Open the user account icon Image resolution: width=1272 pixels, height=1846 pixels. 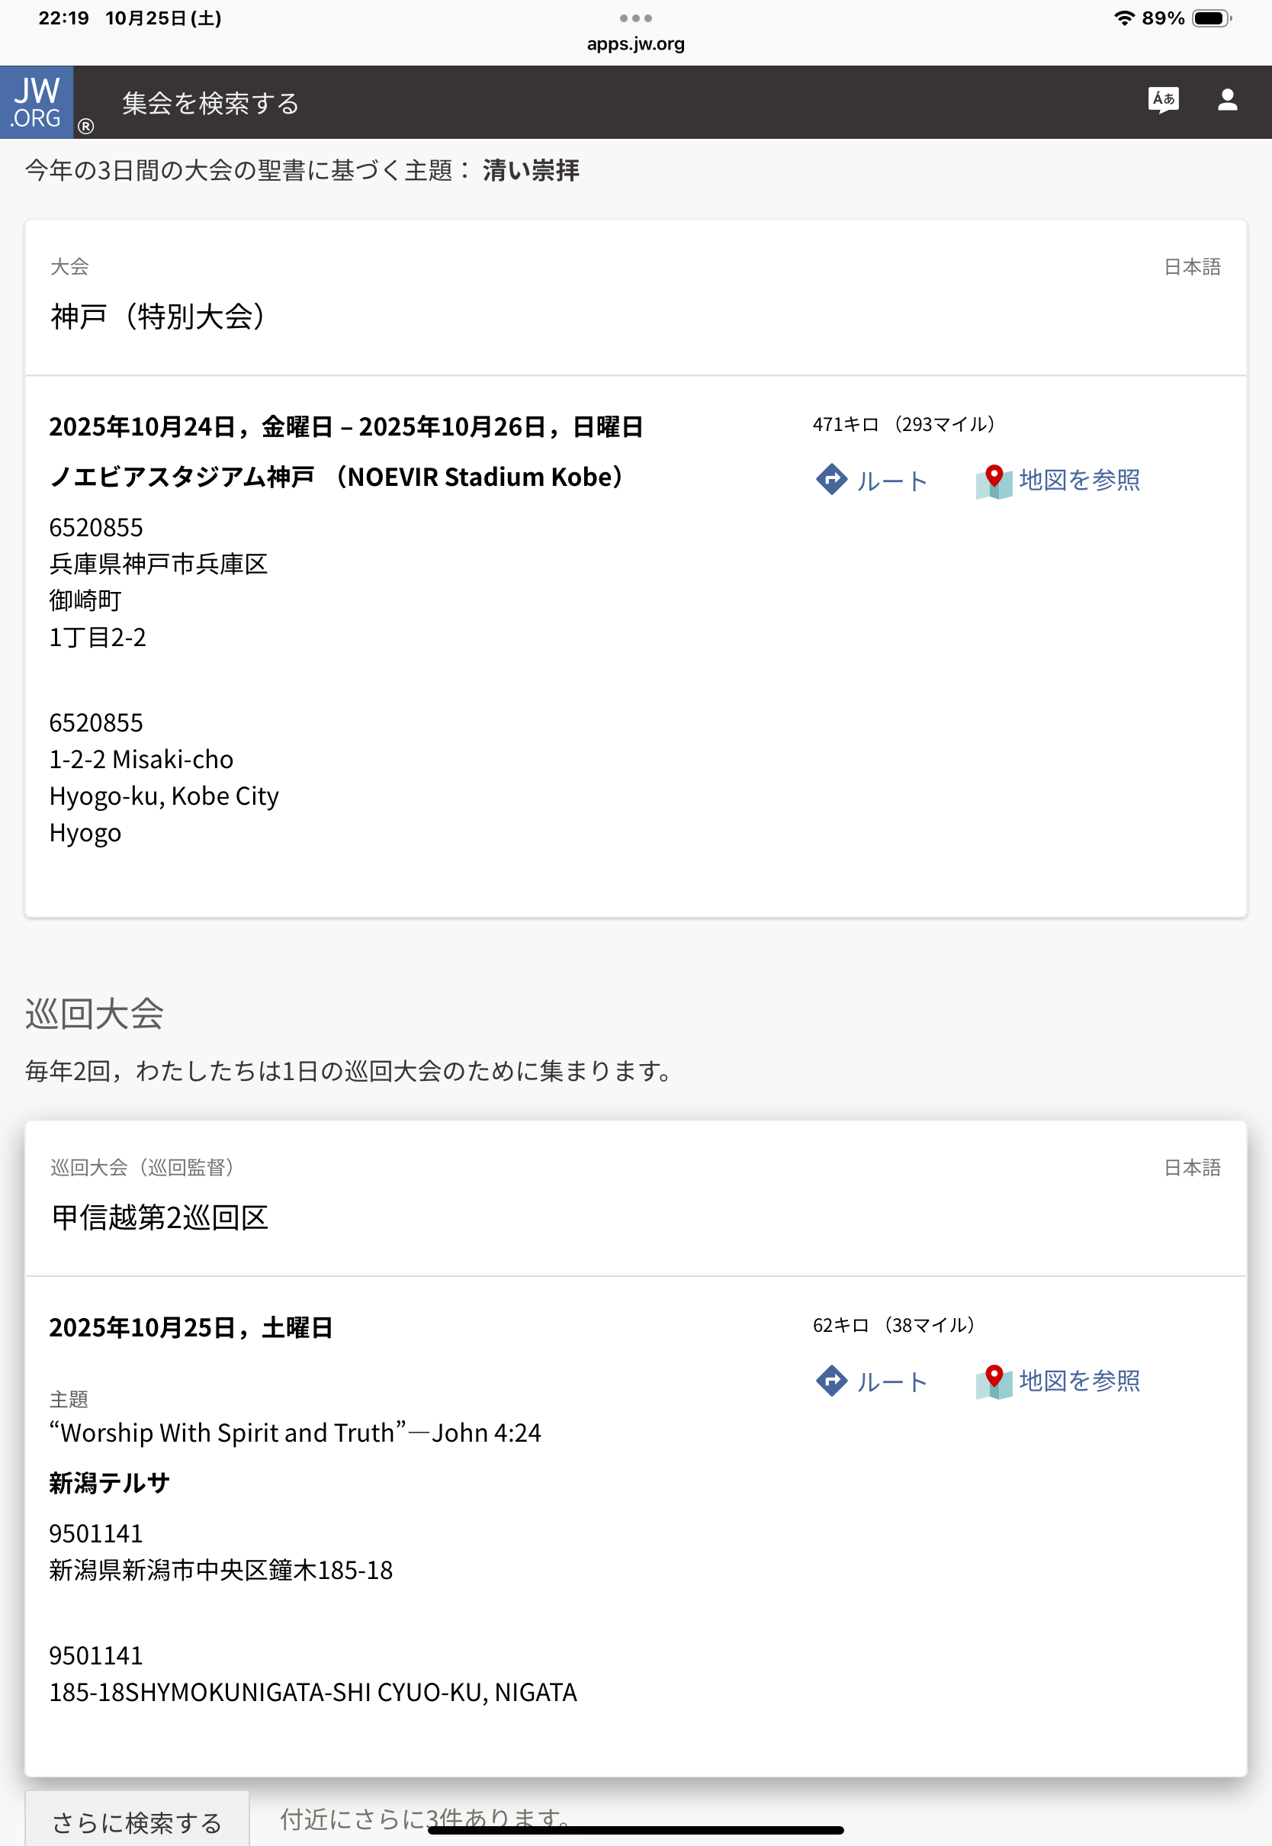[1226, 101]
